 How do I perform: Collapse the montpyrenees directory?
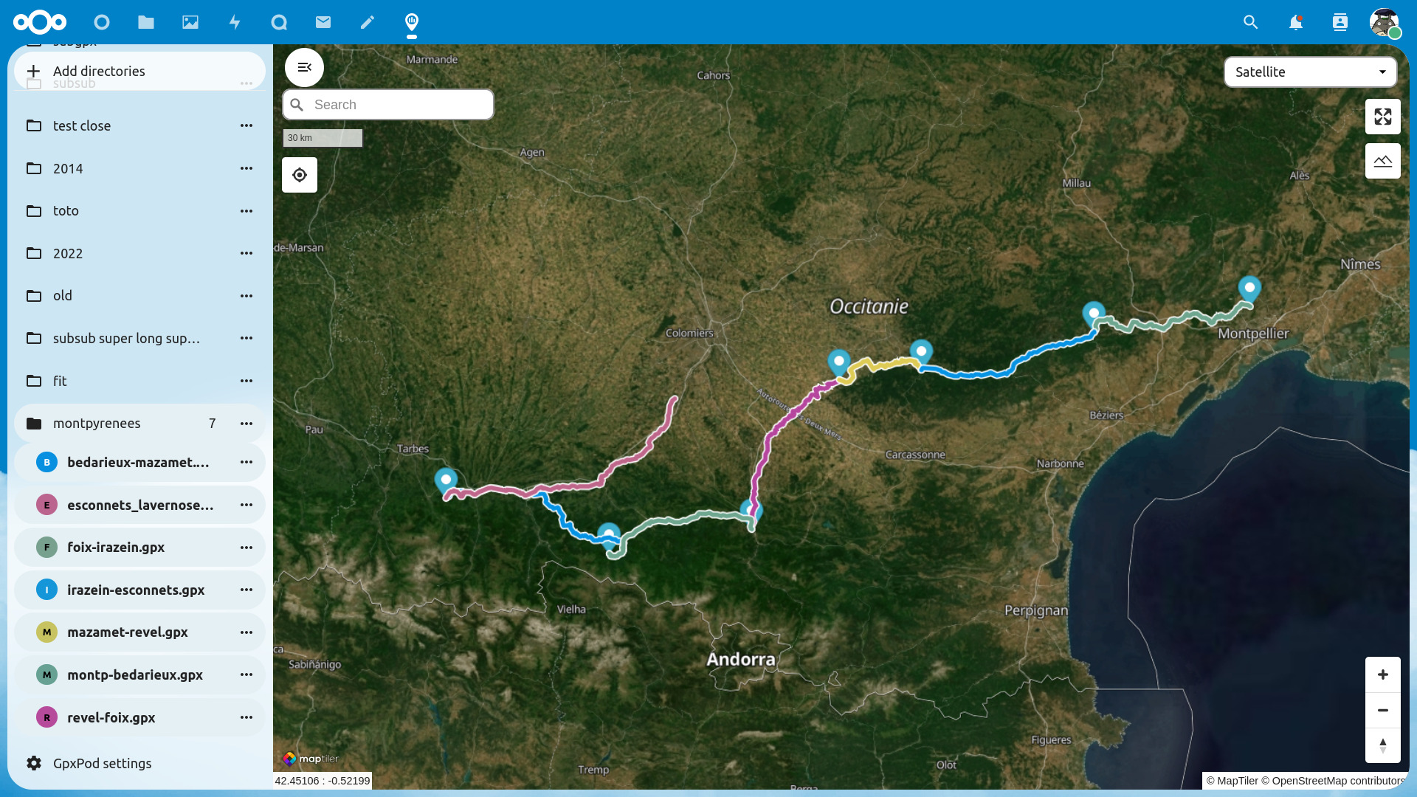97,423
